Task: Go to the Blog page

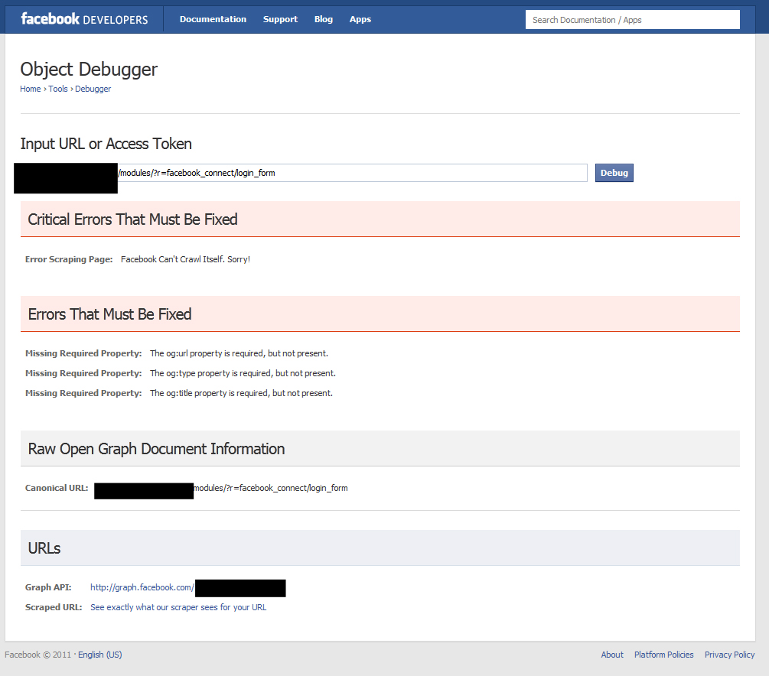Action: point(324,19)
